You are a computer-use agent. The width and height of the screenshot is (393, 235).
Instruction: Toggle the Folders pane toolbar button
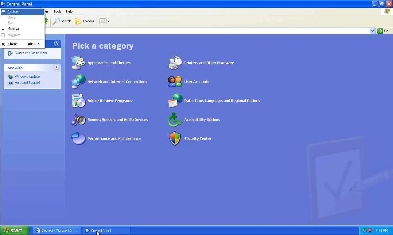(x=84, y=21)
